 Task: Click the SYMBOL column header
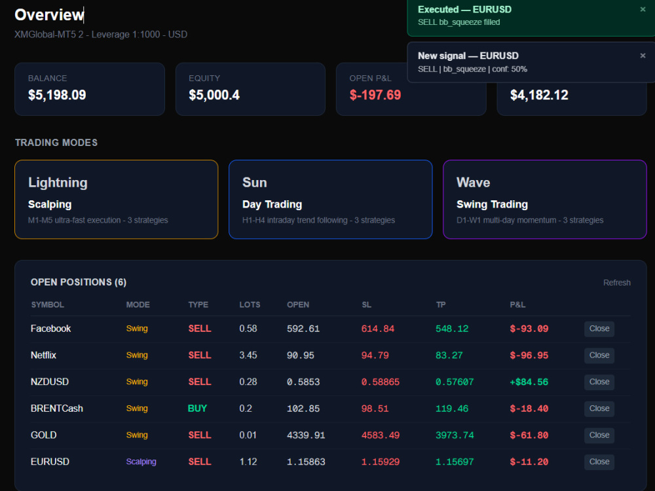(x=48, y=305)
